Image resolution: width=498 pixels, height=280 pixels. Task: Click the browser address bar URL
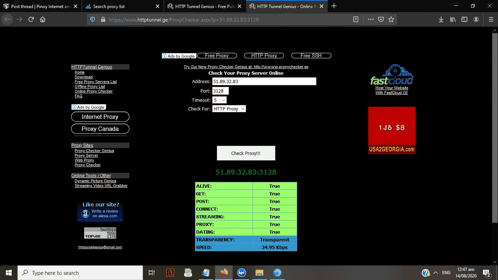click(184, 20)
